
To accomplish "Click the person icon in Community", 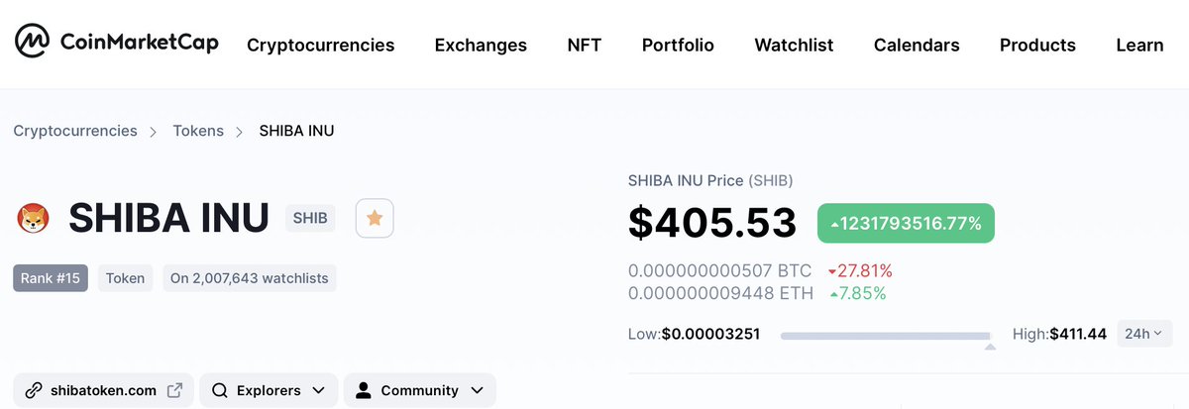I will tap(363, 390).
